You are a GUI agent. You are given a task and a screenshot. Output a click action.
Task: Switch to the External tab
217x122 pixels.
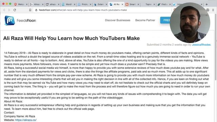[x=100, y=4]
